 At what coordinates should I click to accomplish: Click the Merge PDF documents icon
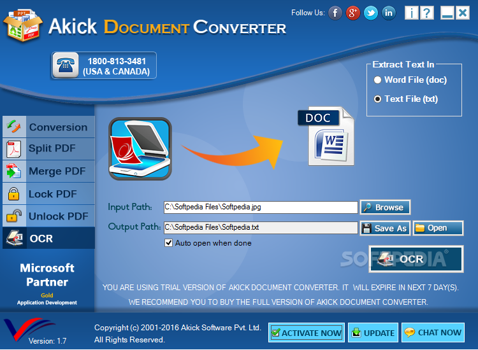point(14,171)
